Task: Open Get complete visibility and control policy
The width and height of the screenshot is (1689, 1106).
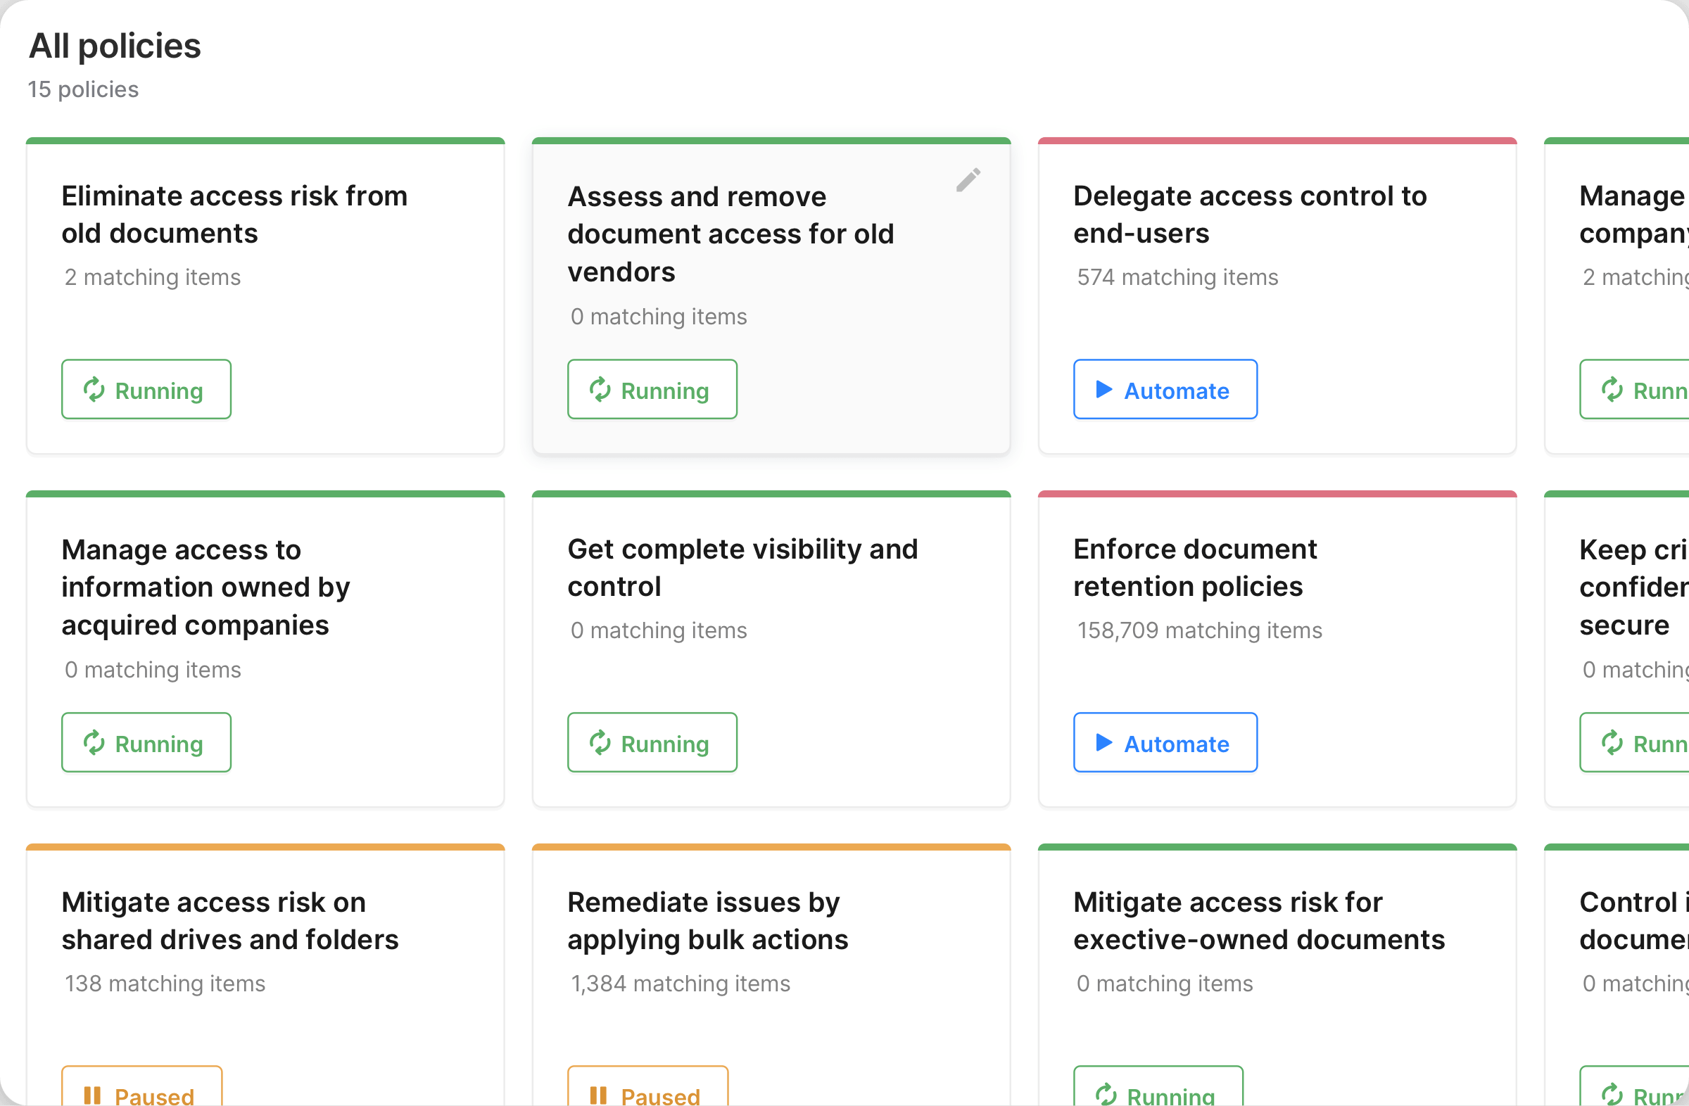Action: [742, 568]
